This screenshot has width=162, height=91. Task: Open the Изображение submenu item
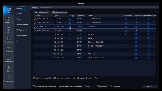coord(22,30)
